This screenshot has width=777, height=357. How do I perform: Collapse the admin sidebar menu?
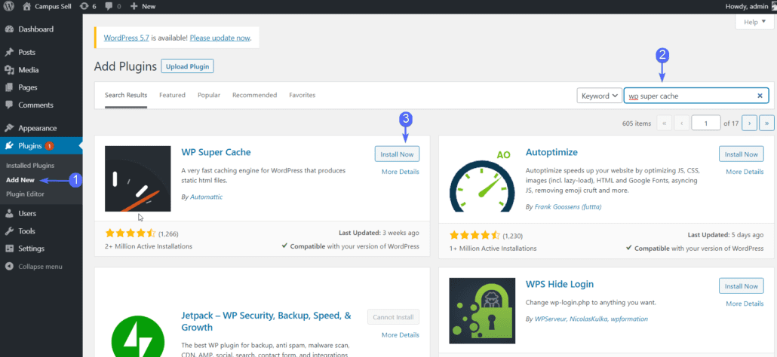tap(41, 267)
